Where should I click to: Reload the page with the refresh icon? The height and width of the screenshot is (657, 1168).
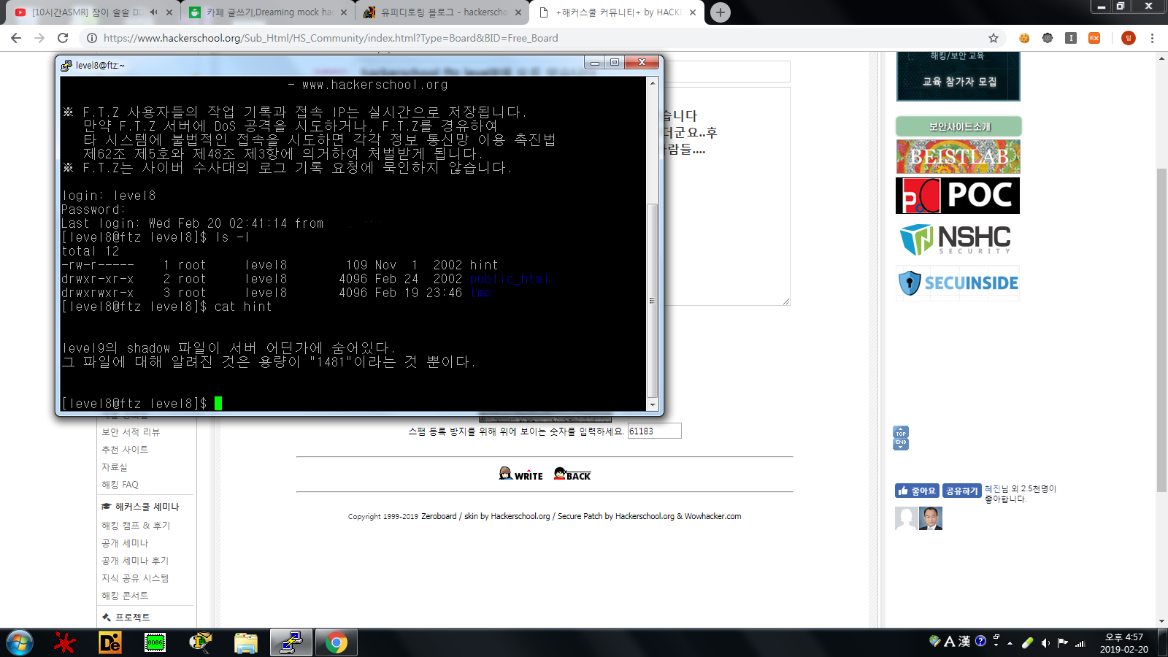pyautogui.click(x=63, y=38)
